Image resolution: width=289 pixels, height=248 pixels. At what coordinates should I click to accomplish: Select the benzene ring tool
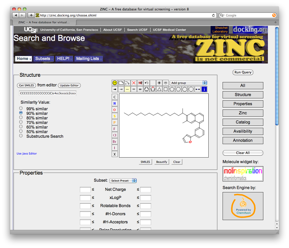(147, 89)
